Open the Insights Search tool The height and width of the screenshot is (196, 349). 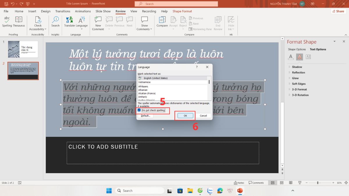pos(55,22)
